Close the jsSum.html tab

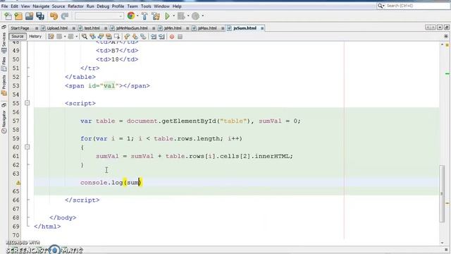click(x=262, y=28)
